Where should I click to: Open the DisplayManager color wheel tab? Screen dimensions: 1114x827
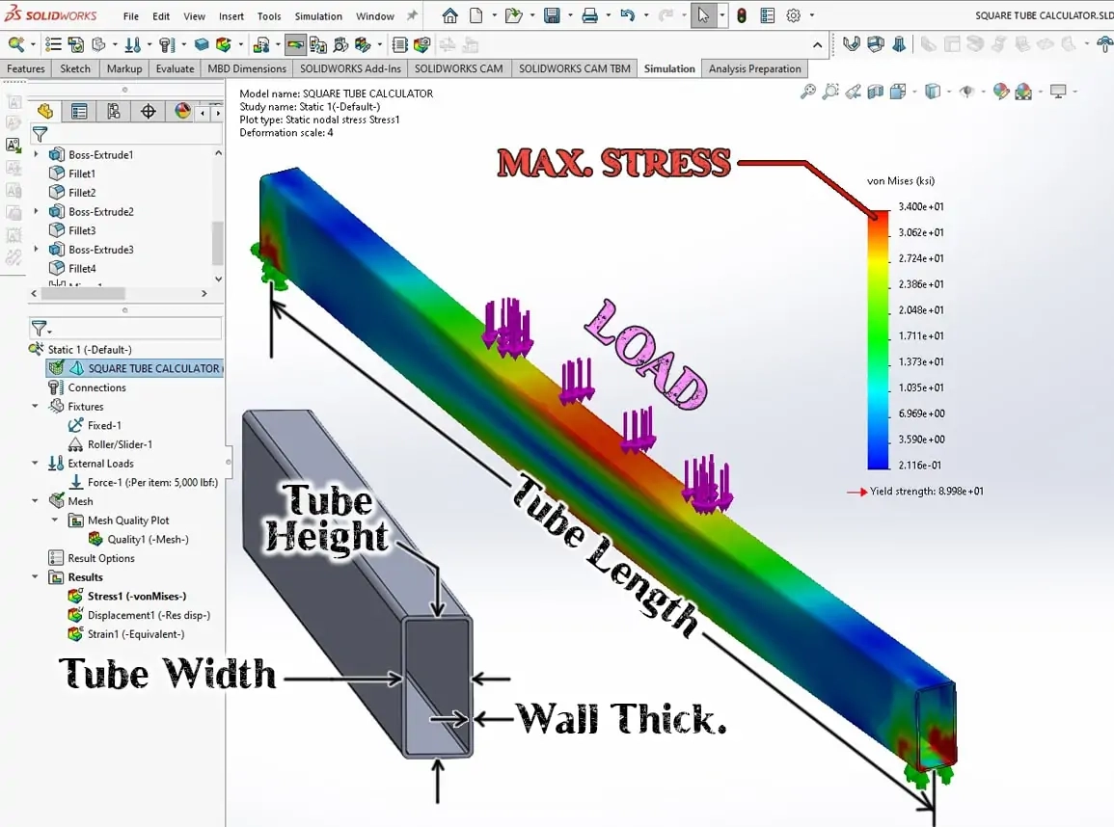click(x=182, y=112)
